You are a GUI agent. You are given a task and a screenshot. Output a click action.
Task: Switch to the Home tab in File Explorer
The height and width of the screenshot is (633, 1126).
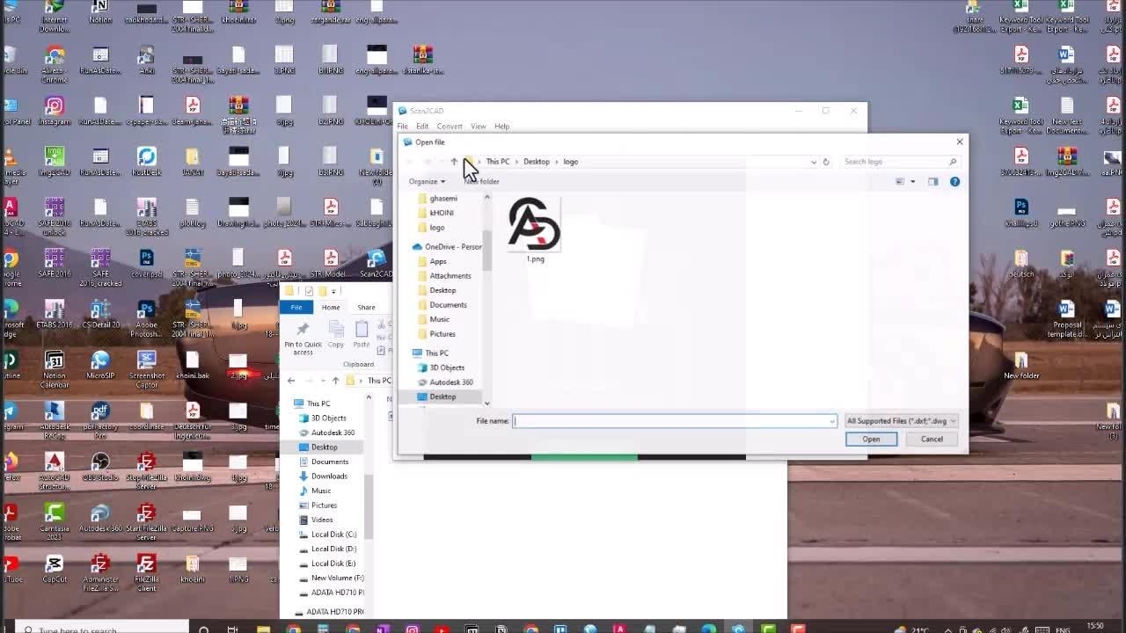click(x=331, y=308)
